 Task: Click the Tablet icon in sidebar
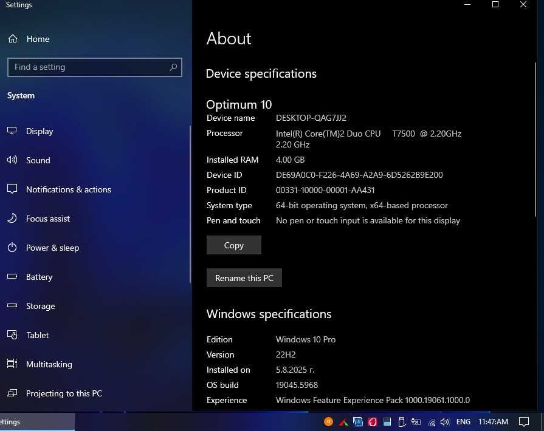point(12,334)
